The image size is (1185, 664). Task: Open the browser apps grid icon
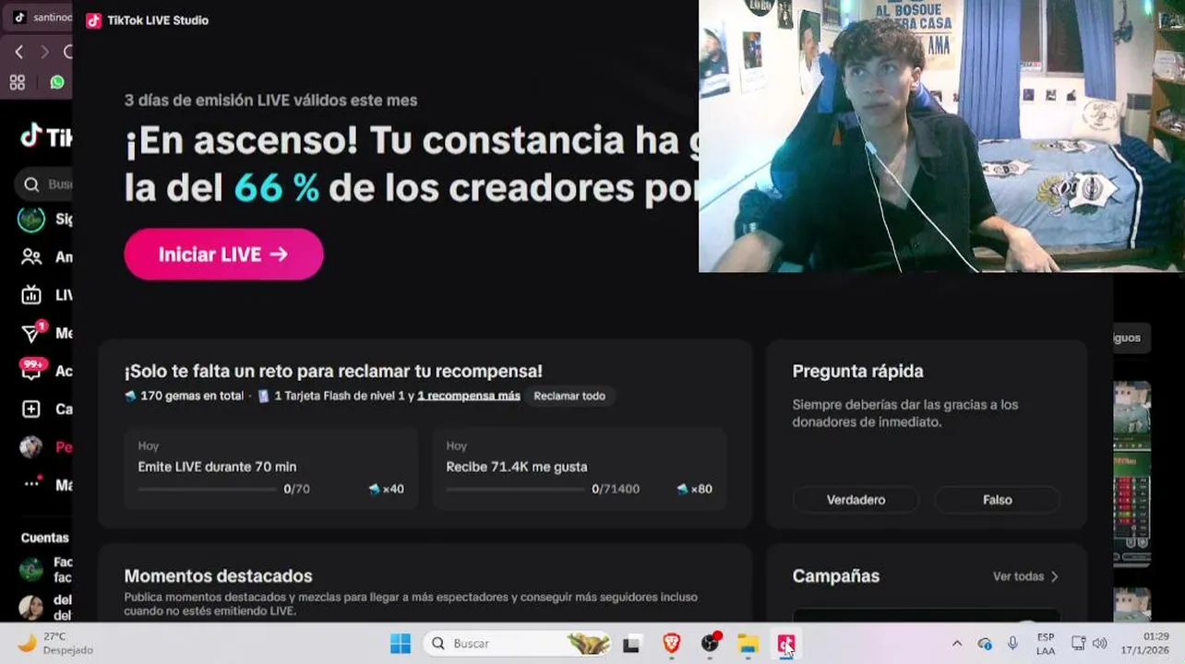pyautogui.click(x=17, y=82)
